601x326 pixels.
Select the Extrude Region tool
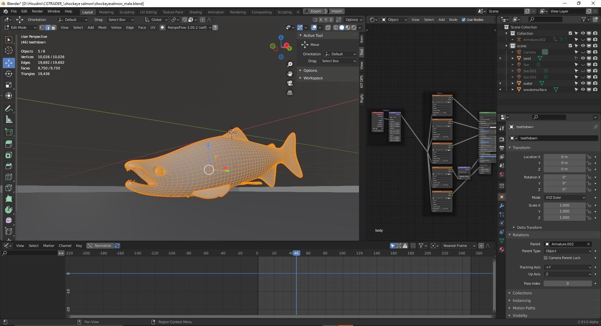tap(9, 144)
